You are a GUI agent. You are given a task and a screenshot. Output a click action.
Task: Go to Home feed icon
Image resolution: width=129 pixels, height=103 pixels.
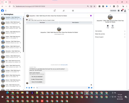coord(54,11)
